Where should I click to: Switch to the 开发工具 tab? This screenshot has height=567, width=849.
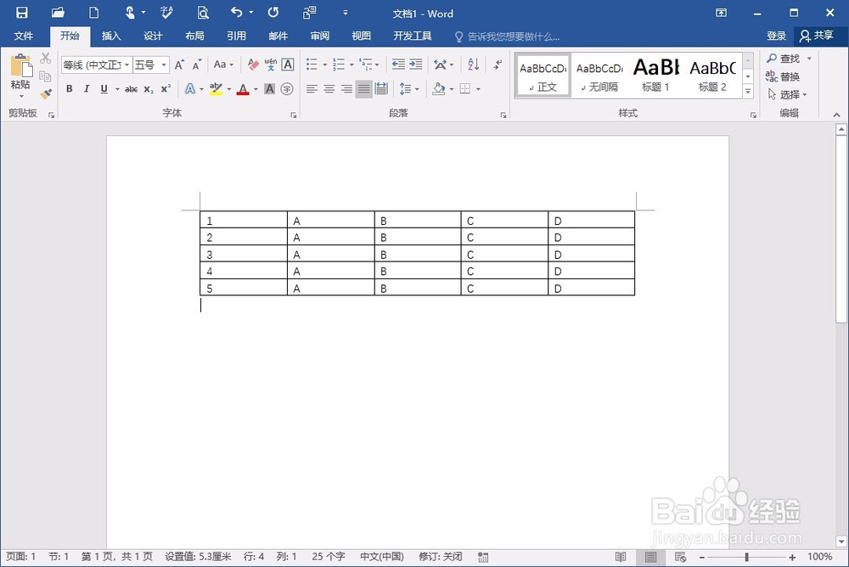pos(412,36)
